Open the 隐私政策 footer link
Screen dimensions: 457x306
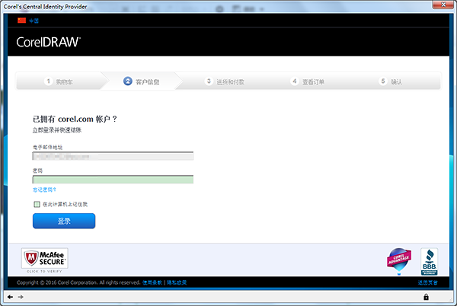pyautogui.click(x=177, y=282)
